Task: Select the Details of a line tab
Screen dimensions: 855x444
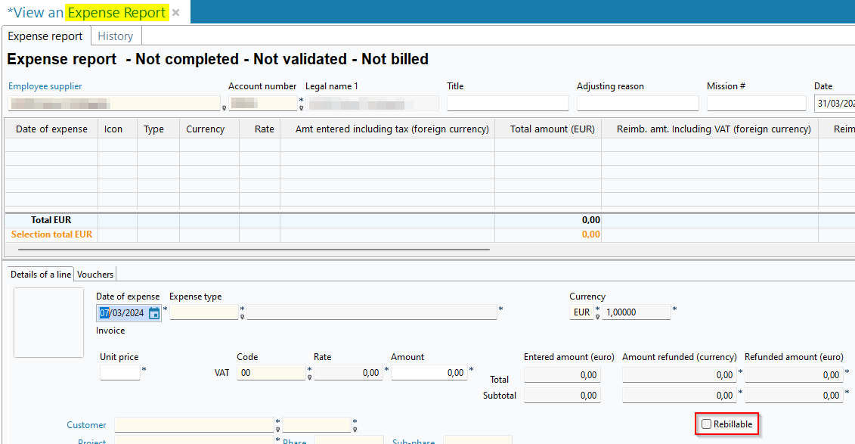Action: [x=41, y=275]
